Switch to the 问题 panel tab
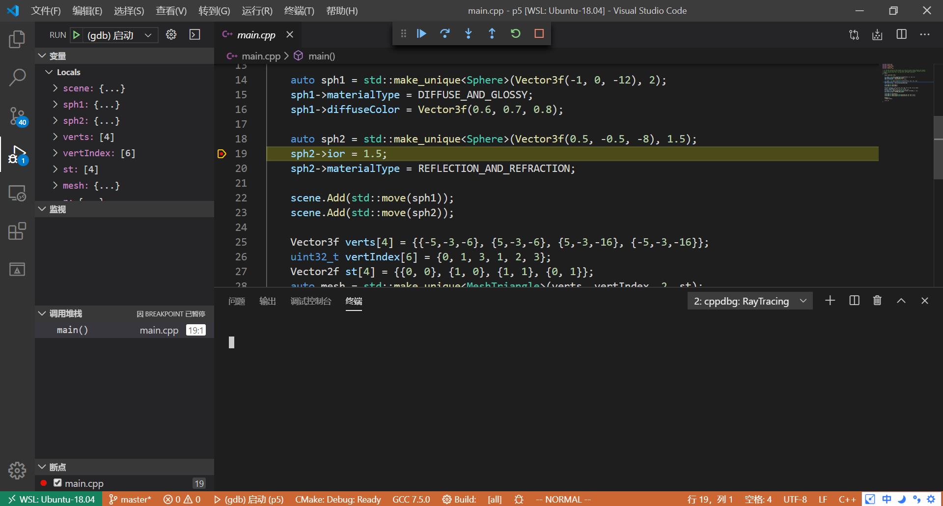The height and width of the screenshot is (506, 943). click(237, 301)
